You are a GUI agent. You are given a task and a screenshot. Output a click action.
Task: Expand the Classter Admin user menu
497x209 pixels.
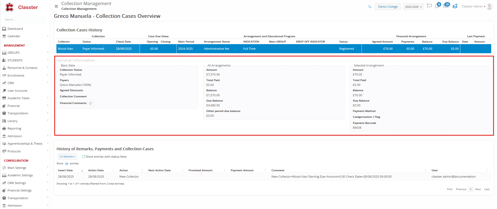pyautogui.click(x=473, y=6)
